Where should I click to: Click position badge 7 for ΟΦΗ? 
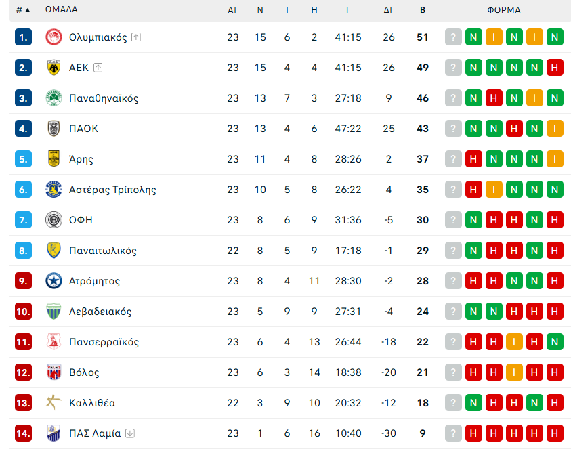pyautogui.click(x=23, y=220)
